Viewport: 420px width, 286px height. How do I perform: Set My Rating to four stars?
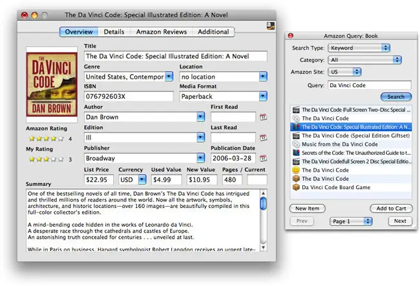coord(54,159)
